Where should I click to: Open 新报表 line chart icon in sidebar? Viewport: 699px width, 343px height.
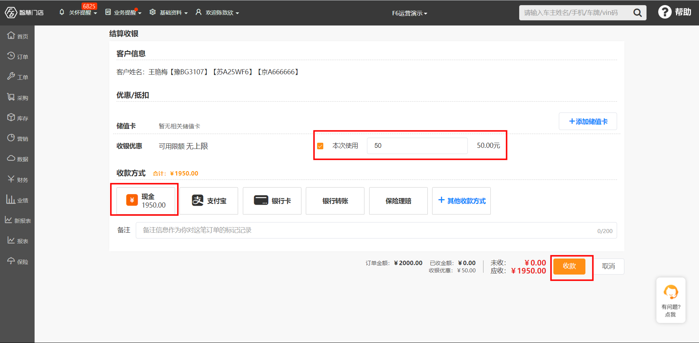8,220
